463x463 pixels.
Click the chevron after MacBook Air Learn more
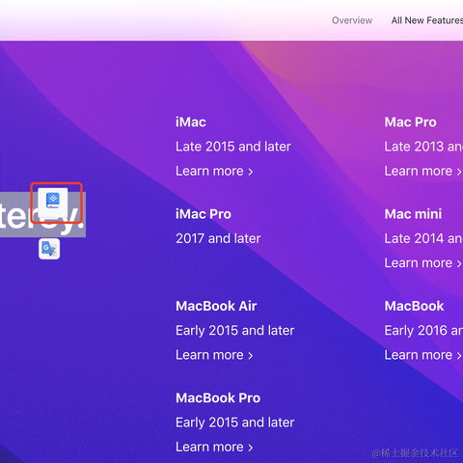250,356
